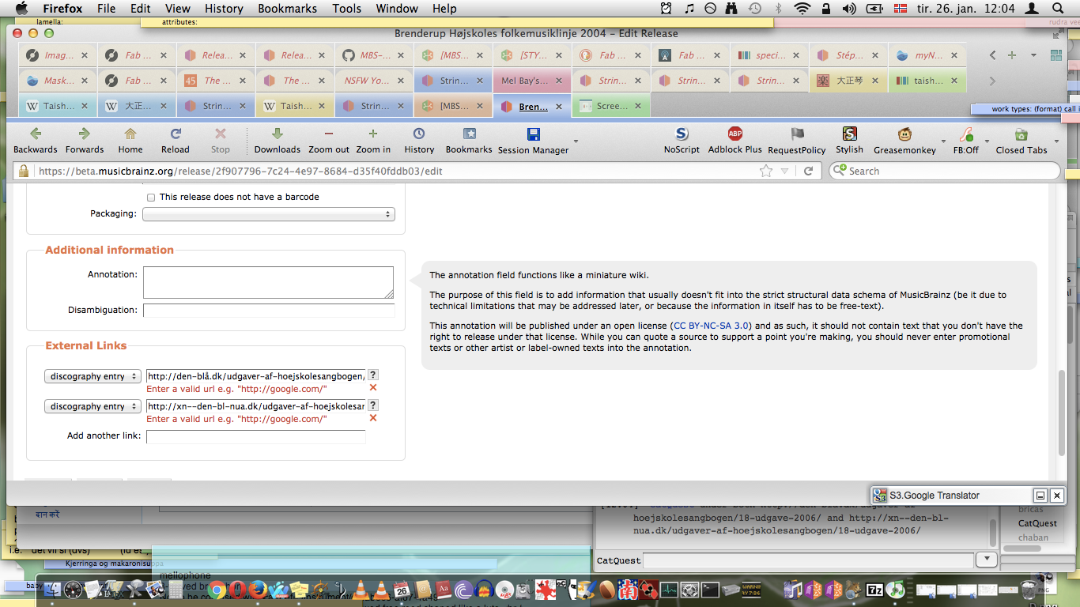Follow the CC BY-NC-SA 3.0 license link
The image size is (1080, 607).
pos(711,326)
